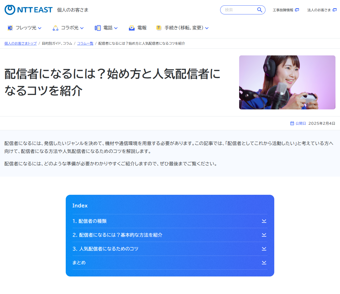Click the NTT EAST logo

29,10
